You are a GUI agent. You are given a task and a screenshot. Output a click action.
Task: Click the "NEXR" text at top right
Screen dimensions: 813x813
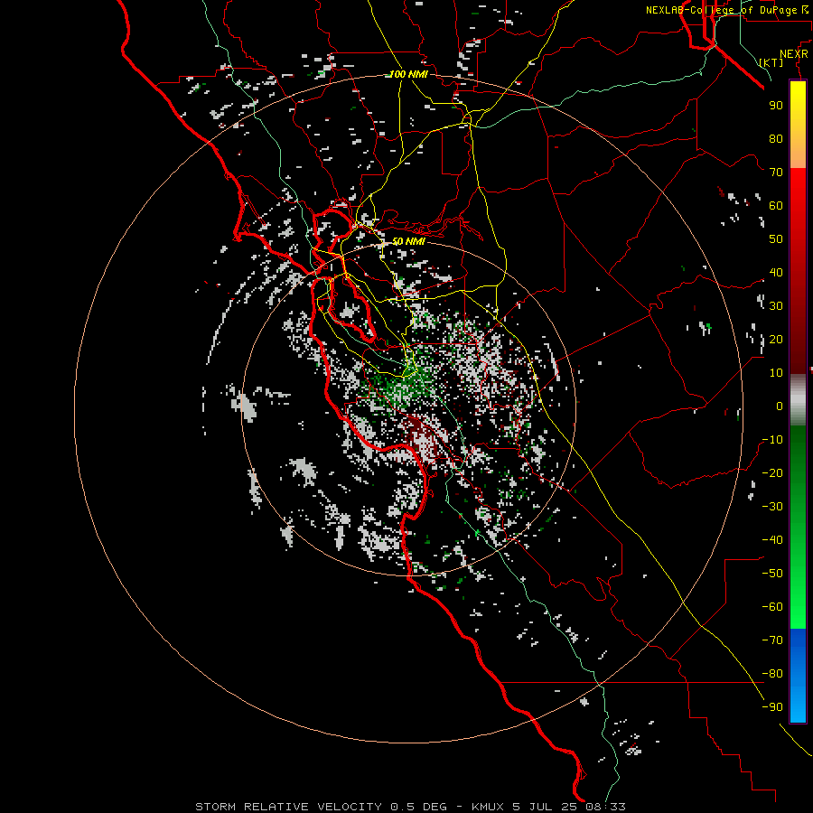(x=794, y=54)
